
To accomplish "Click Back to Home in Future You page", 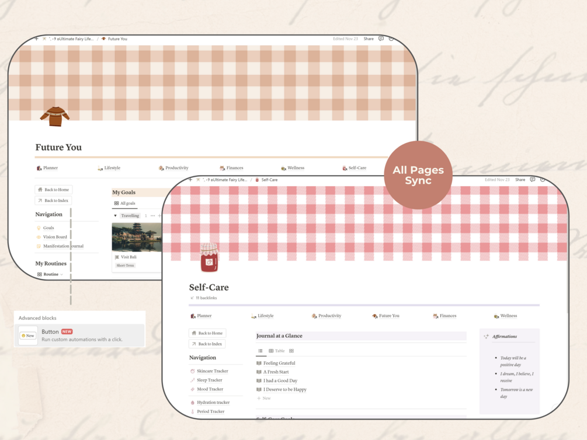I will pyautogui.click(x=54, y=190).
